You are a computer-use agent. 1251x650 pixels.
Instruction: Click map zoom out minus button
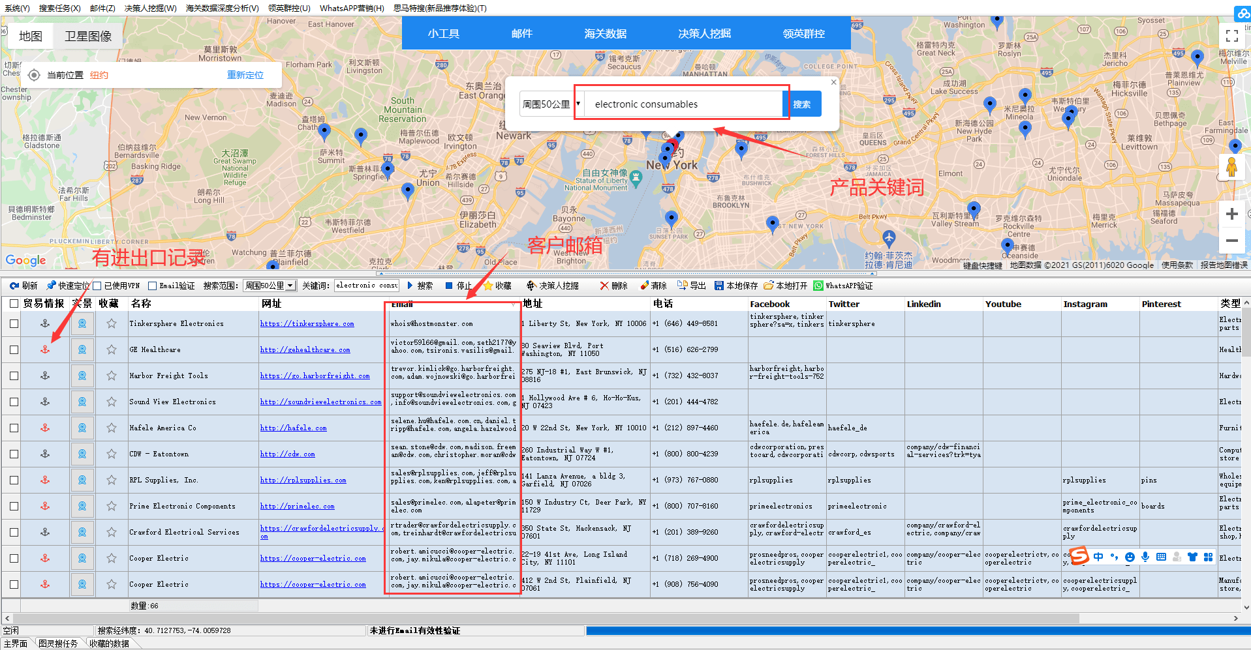pyautogui.click(x=1232, y=241)
